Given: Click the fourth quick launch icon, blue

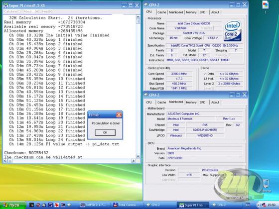Looking at the screenshot, I should pos(50,205).
